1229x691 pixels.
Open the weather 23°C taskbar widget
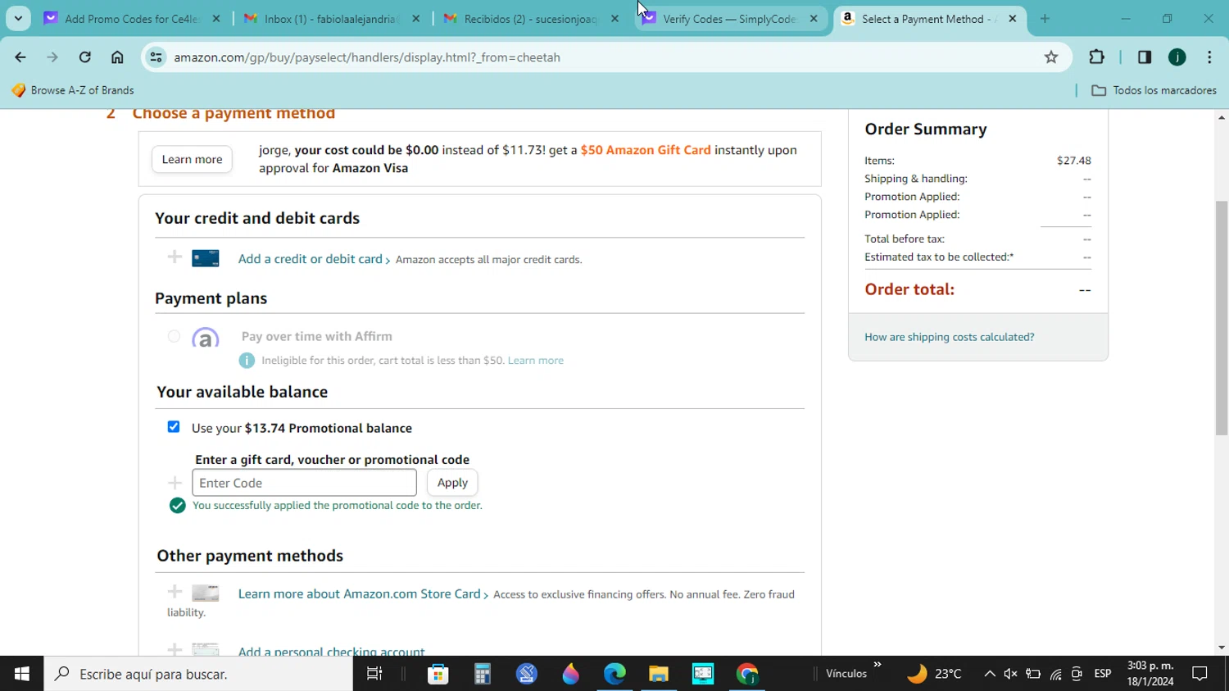pos(934,674)
